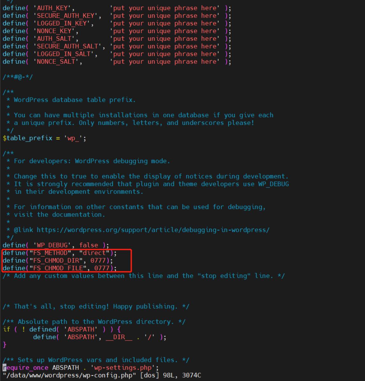Click "That's all, stop editing!" comment
The width and height of the screenshot is (365, 381).
pos(96,306)
